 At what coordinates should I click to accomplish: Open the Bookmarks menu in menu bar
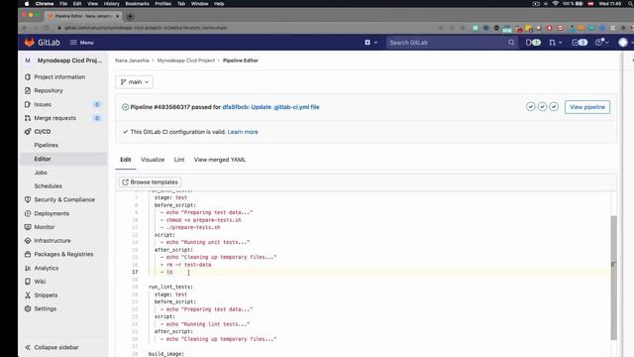(x=137, y=4)
